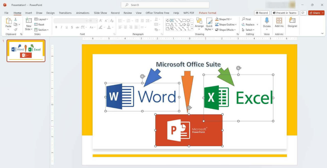This screenshot has height=168, width=327.
Task: Click the Increase Indent icon
Action: [142, 21]
